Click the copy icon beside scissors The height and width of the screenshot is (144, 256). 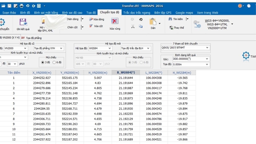click(x=140, y=26)
